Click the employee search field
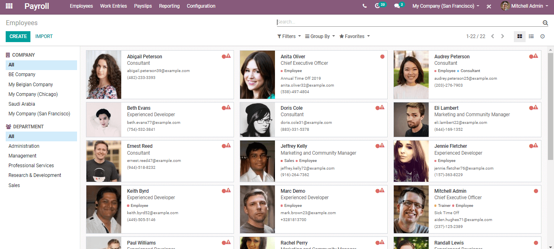Screen dimensions: 554x249 (x=409, y=22)
